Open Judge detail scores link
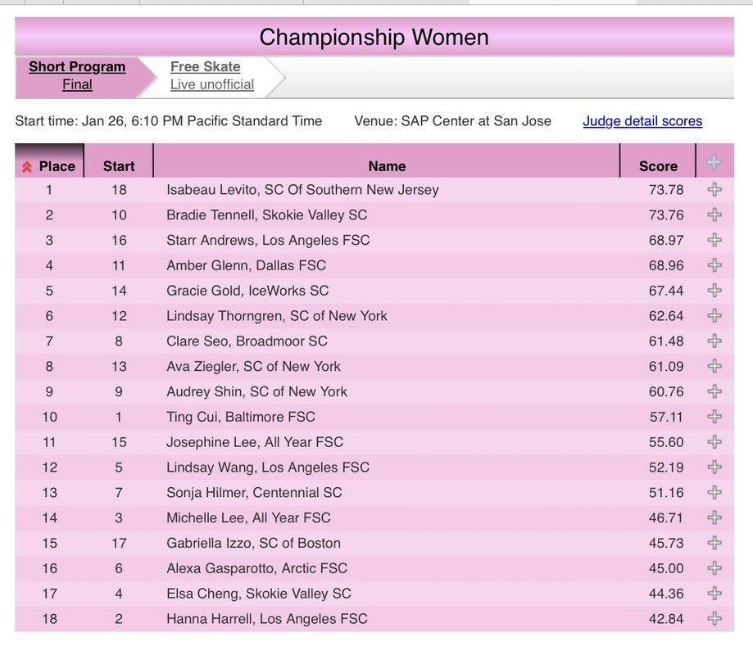753x655 pixels. pyautogui.click(x=642, y=121)
